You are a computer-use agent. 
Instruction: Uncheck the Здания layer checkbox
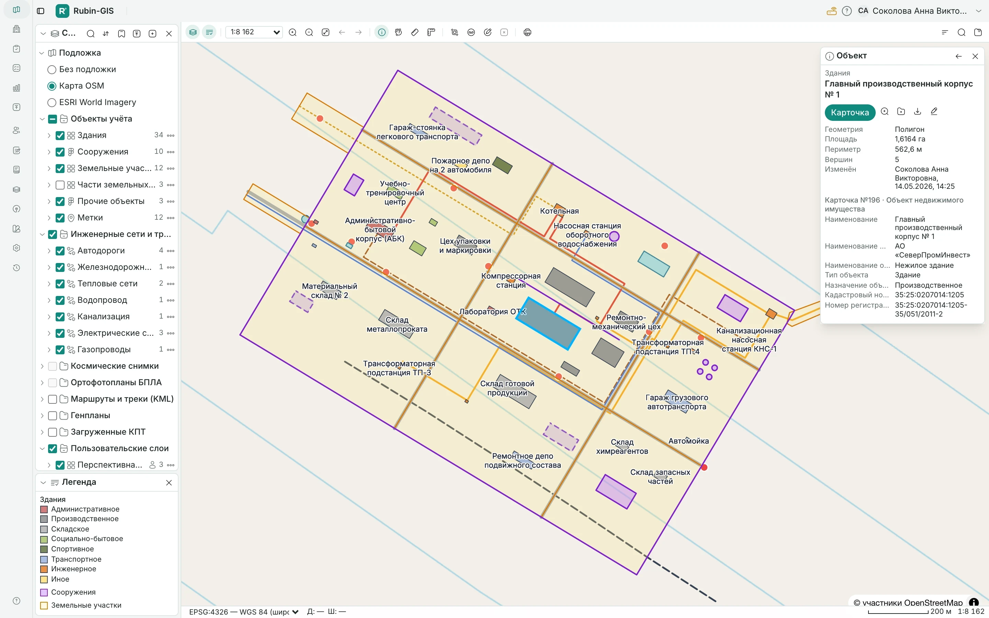coord(60,135)
